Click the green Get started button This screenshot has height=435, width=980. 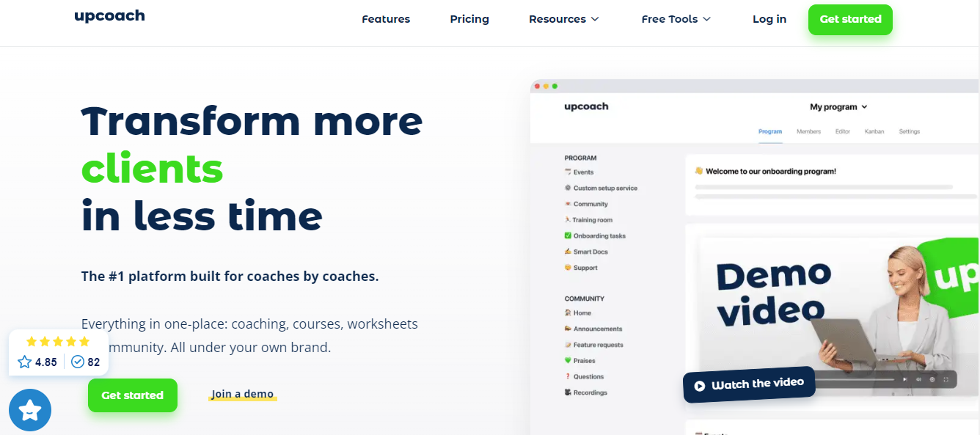click(x=850, y=20)
